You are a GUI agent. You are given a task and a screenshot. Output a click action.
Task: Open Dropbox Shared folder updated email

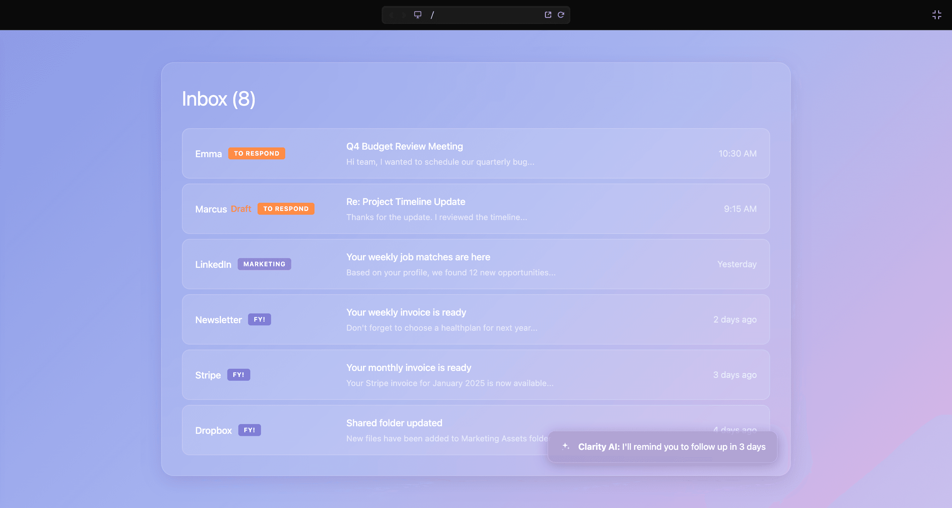(x=394, y=423)
